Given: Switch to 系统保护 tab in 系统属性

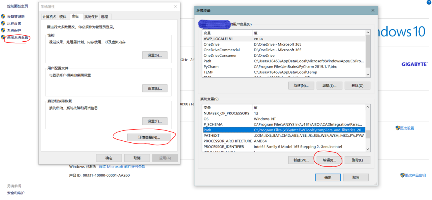Looking at the screenshot, I should pyautogui.click(x=91, y=17).
